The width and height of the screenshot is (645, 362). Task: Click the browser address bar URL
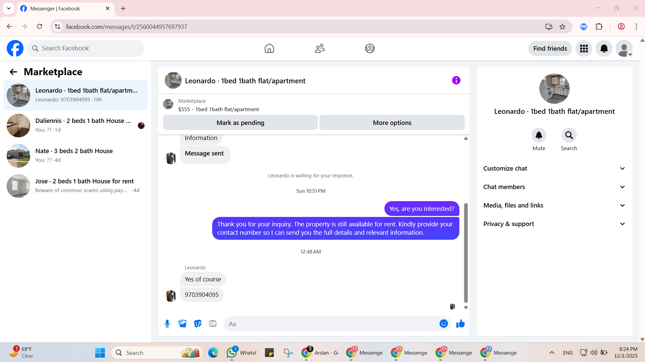[126, 27]
